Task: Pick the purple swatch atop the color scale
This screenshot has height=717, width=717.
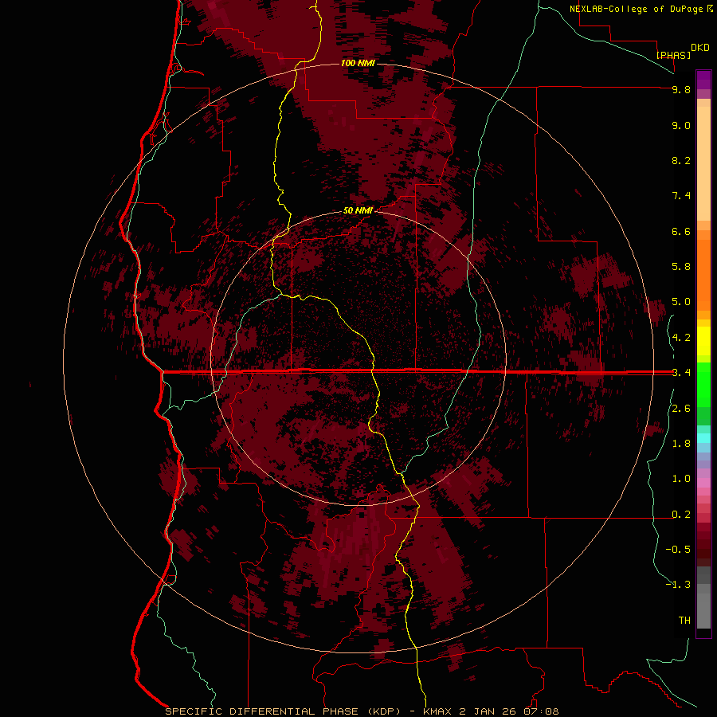Action: click(703, 80)
